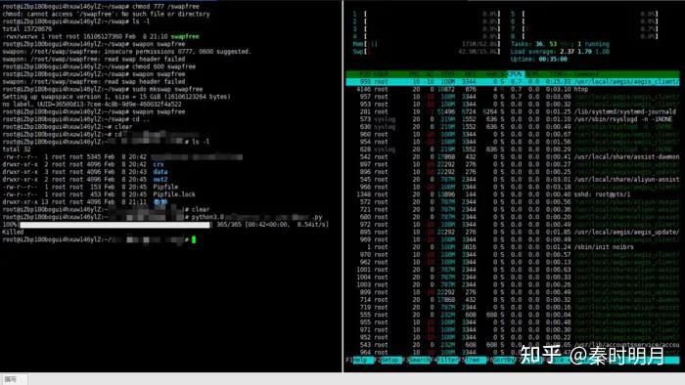Viewport: 685px width, 385px height.
Task: Select the highlighted aegis_client process row
Action: click(x=513, y=81)
